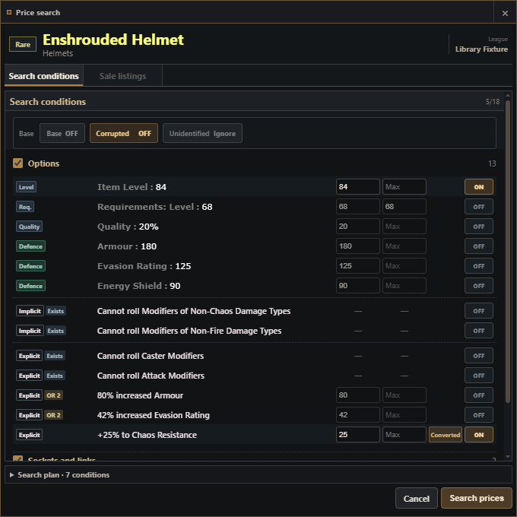The image size is (517, 517).
Task: Uncheck the Options checkbox
Action: point(17,163)
